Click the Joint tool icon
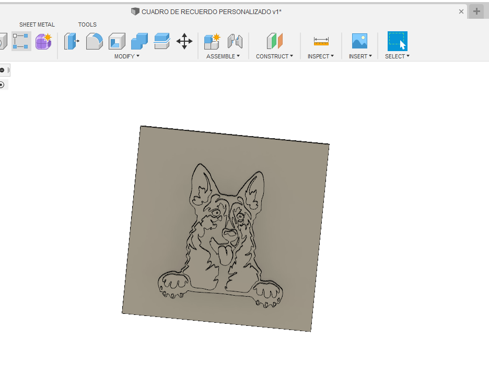 (235, 41)
